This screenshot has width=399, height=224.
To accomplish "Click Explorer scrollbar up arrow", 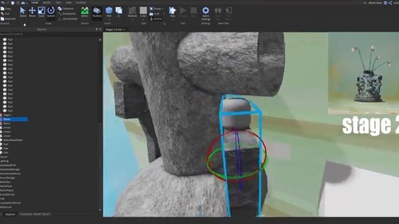I will click(100, 40).
